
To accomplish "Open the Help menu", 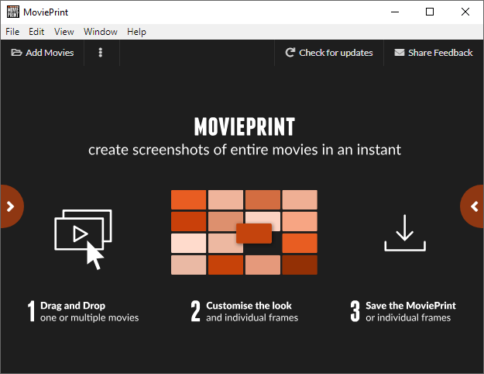I will (136, 32).
